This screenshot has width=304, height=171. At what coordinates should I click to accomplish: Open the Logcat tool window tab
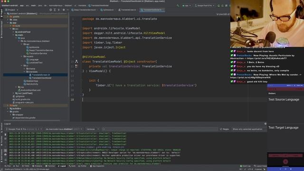coord(62,166)
